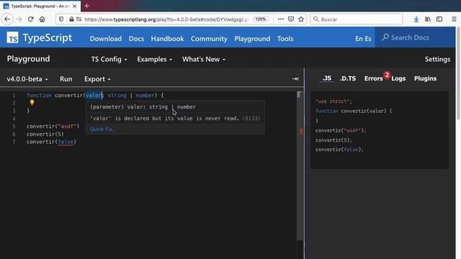Open the Handbook nav item

[x=167, y=39]
